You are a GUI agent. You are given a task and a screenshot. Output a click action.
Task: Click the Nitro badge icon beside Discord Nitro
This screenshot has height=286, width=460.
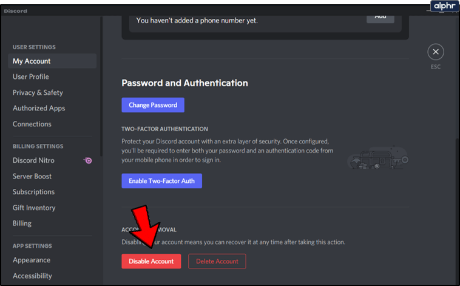tap(88, 161)
